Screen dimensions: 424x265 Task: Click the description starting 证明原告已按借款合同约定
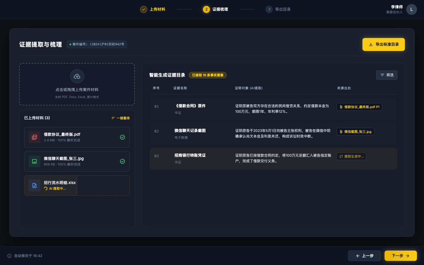(283, 158)
